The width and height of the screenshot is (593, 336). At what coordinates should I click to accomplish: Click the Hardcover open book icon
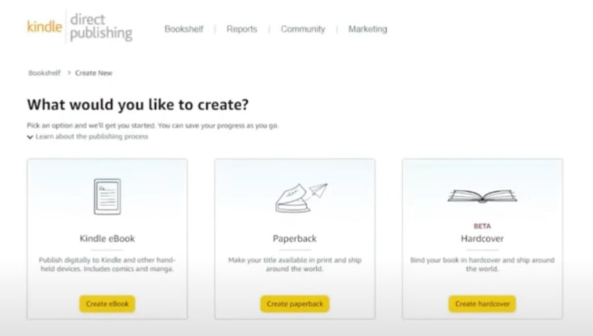pyautogui.click(x=482, y=196)
